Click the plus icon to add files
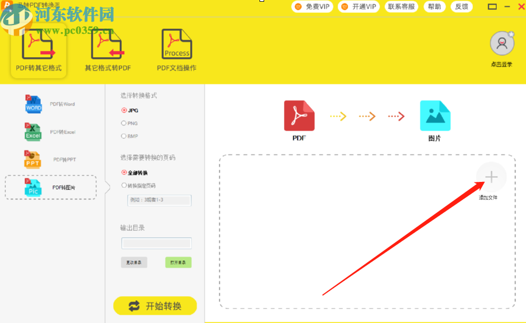This screenshot has height=323, width=526. coord(491,177)
